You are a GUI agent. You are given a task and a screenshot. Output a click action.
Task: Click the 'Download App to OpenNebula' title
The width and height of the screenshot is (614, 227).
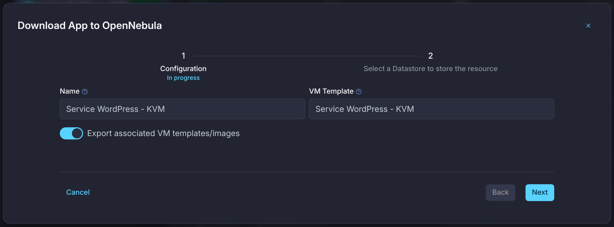coord(90,26)
